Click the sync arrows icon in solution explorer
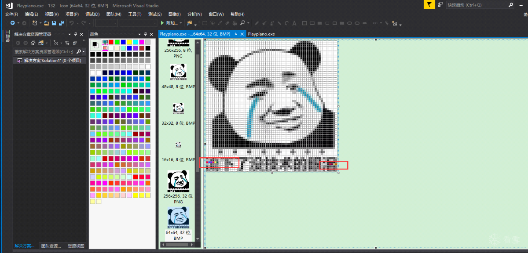This screenshot has width=528, height=253. point(67,43)
